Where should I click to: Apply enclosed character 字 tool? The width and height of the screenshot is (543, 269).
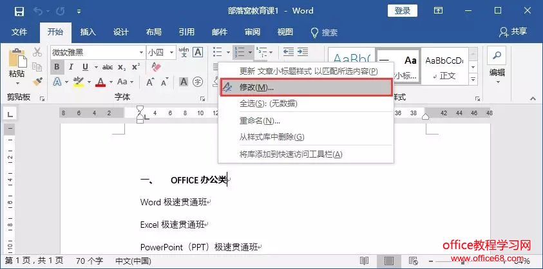(x=197, y=82)
